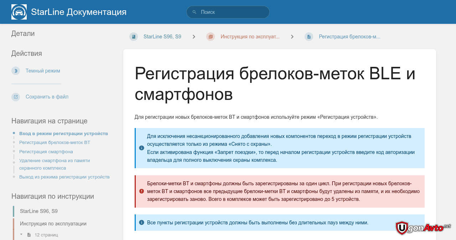Click the StarLine car logo icon
This screenshot has height=240, width=456.
point(19,12)
